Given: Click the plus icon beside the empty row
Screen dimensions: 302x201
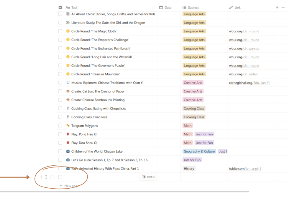Looking at the screenshot, I should pyautogui.click(x=41, y=177).
